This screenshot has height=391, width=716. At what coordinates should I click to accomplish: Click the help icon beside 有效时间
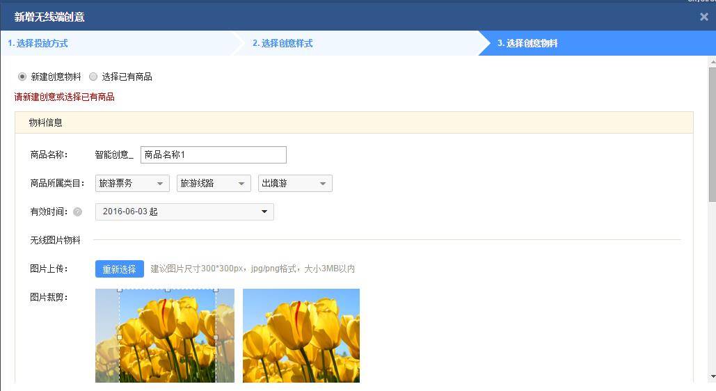[78, 212]
